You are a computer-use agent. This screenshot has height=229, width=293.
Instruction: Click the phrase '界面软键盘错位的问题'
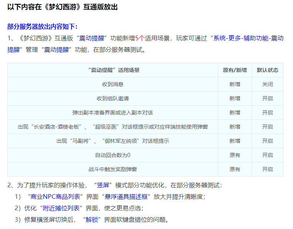pyautogui.click(x=135, y=220)
